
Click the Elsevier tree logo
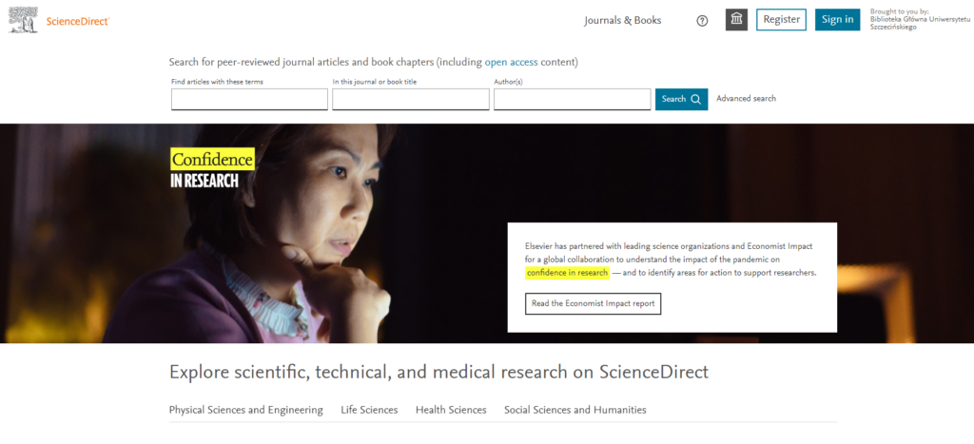pos(23,20)
